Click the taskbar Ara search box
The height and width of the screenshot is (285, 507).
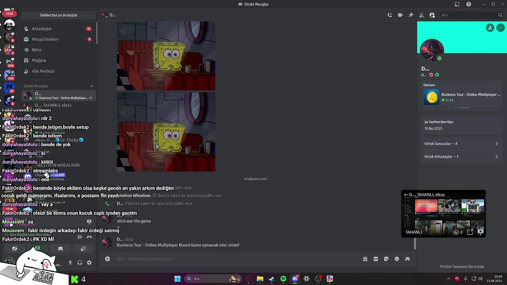(213, 279)
